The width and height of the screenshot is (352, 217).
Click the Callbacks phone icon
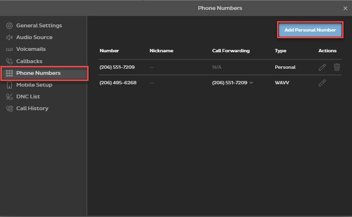[9, 61]
